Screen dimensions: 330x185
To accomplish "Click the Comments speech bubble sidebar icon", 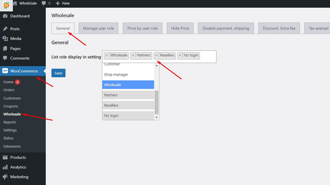I will pos(5,58).
